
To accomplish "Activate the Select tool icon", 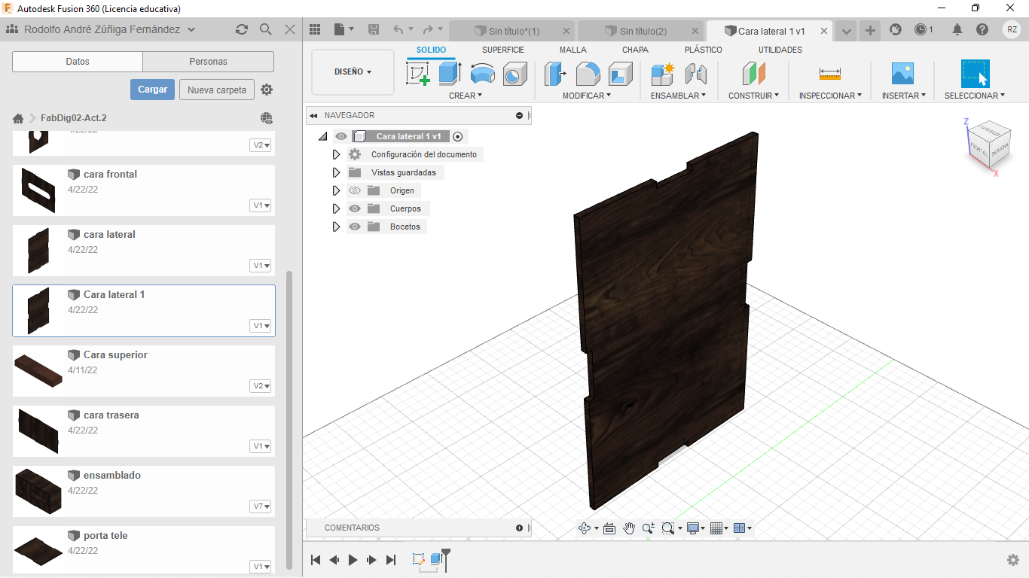I will tap(975, 74).
